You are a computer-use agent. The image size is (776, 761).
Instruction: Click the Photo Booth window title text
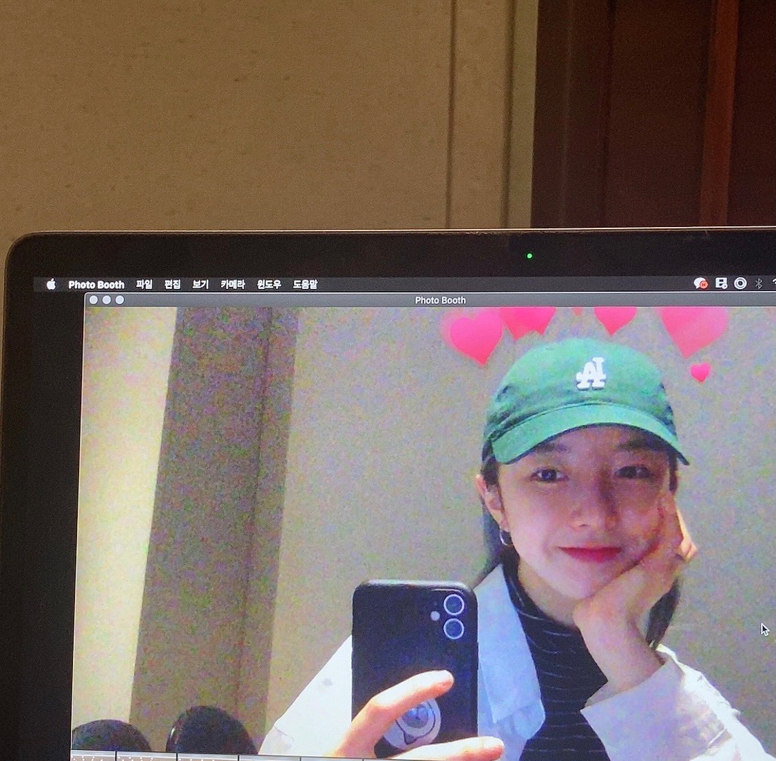(440, 300)
